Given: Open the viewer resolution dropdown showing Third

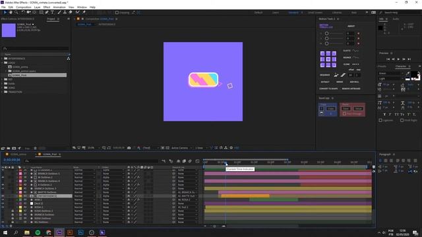Looking at the screenshot, I should [x=150, y=147].
